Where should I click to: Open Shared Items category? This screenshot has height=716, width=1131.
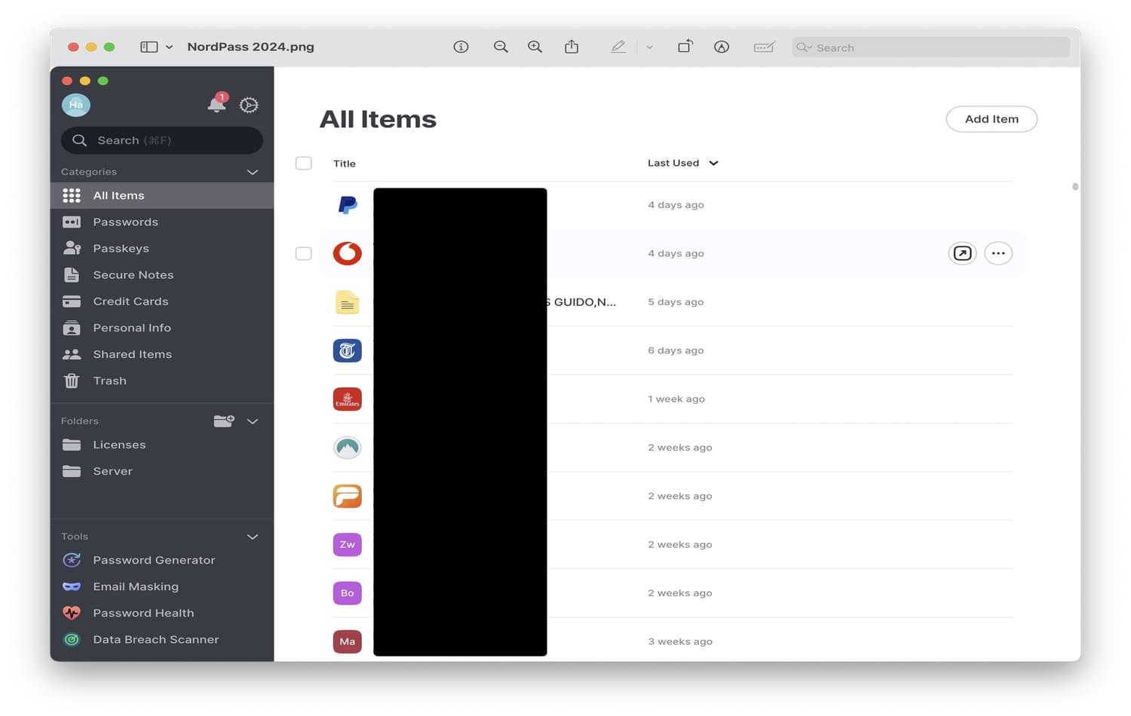pos(162,354)
